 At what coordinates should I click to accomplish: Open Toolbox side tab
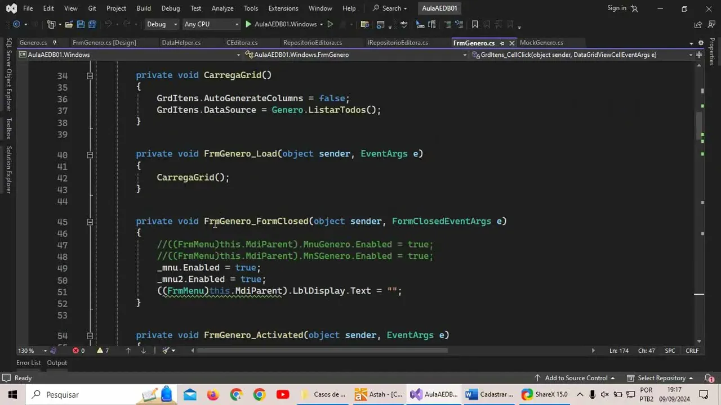pyautogui.click(x=8, y=128)
